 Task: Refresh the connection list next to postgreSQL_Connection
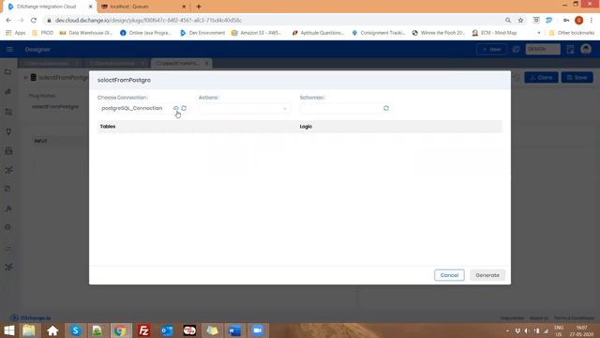pyautogui.click(x=184, y=109)
